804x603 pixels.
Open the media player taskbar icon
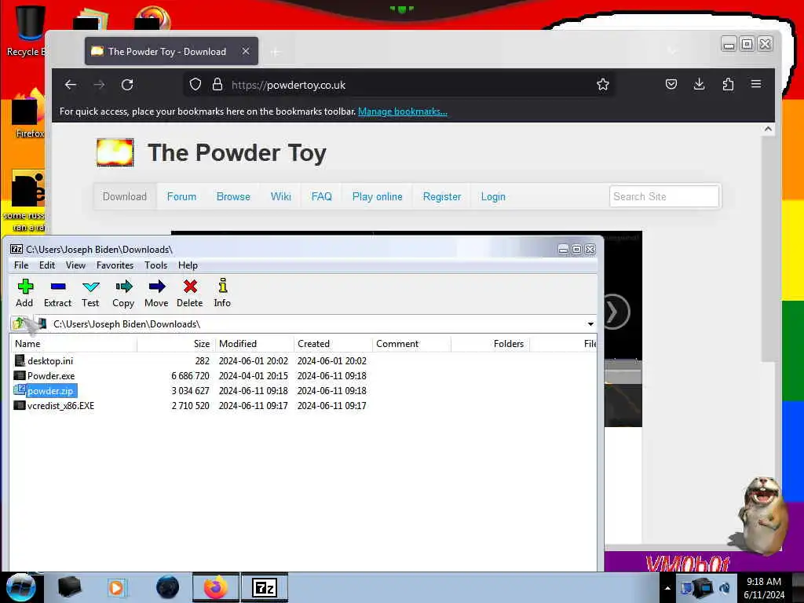[x=116, y=587]
